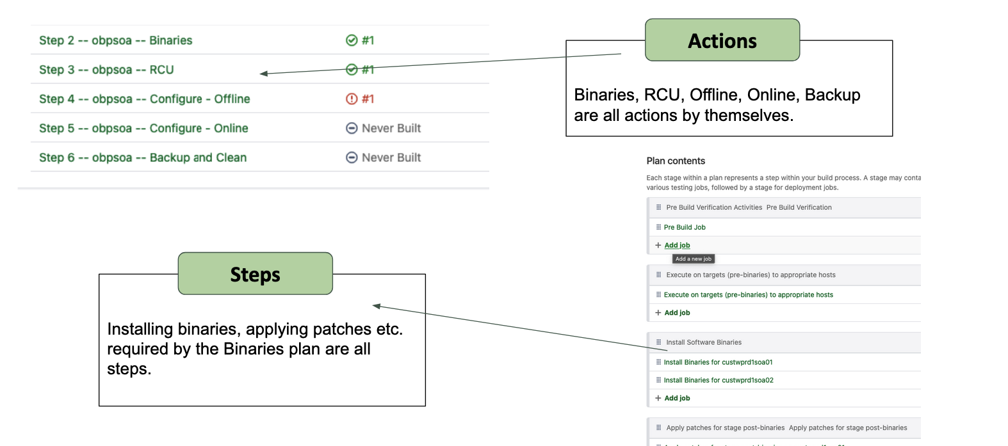Open the Step 2 -- obpsoa -- Binaries plan
The width and height of the screenshot is (1008, 446).
(x=115, y=40)
